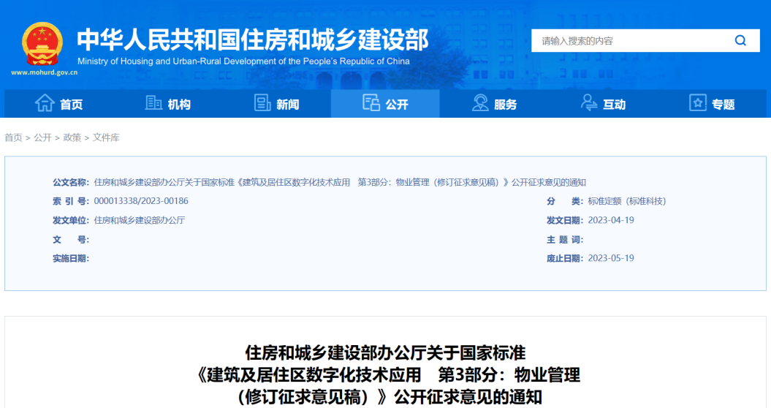This screenshot has width=771, height=408.
Task: Select the 互动 menu item
Action: pyautogui.click(x=614, y=105)
